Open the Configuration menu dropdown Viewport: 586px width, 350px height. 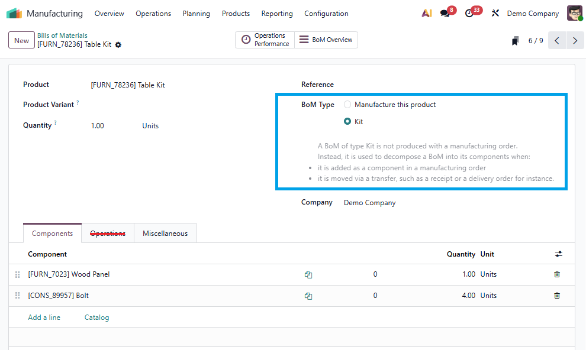[326, 14]
